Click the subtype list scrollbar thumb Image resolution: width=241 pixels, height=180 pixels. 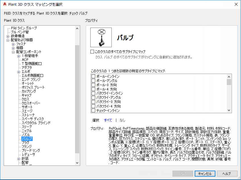[229, 82]
